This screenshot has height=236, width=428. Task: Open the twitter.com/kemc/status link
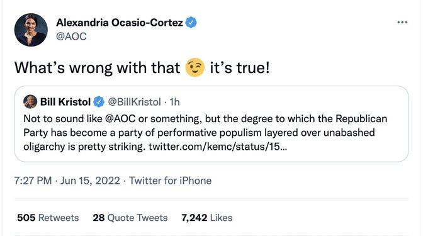tap(218, 147)
